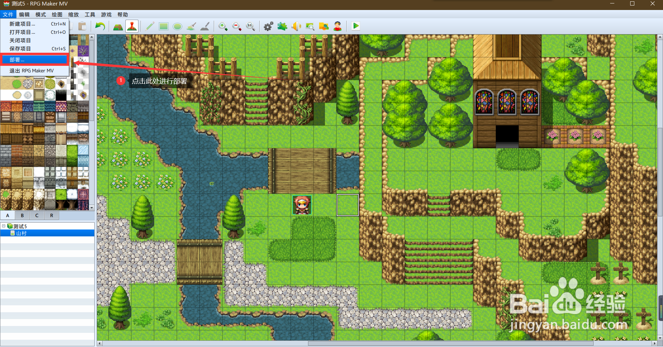Choose 打开项目 from file menu
Screen dimensions: 663x347
click(35, 32)
